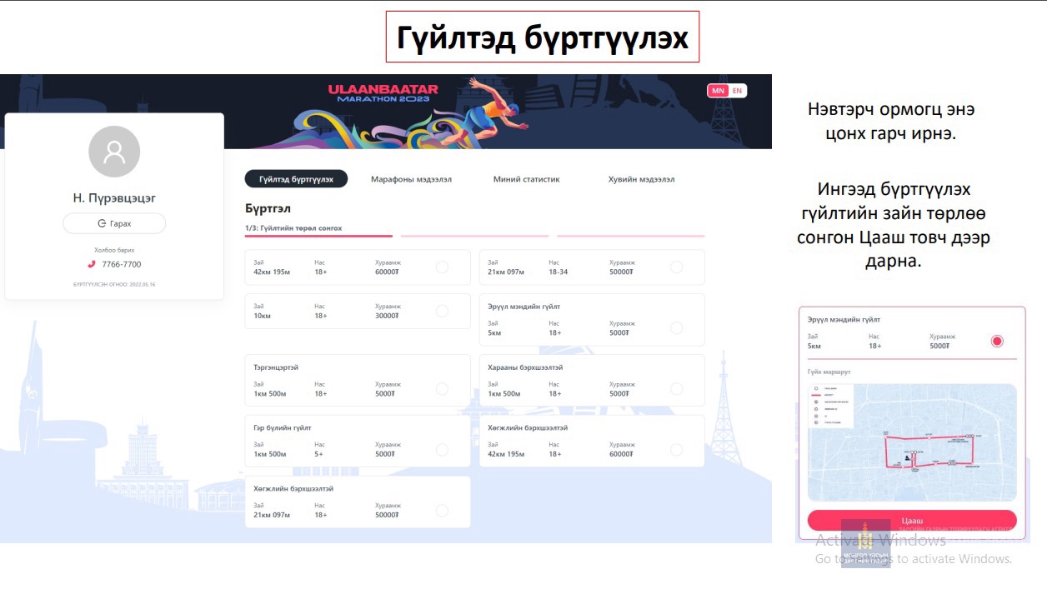Click the 1/3: Гүйлтийн төрөл сонгох step label
The height and width of the screenshot is (589, 1047).
click(293, 227)
